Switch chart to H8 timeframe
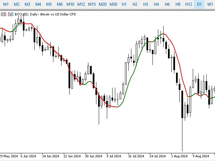 point(178,4)
